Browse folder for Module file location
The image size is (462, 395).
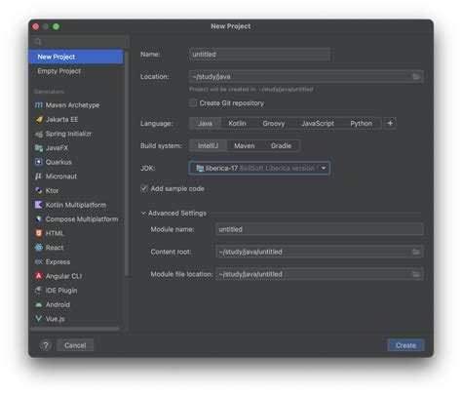point(416,274)
